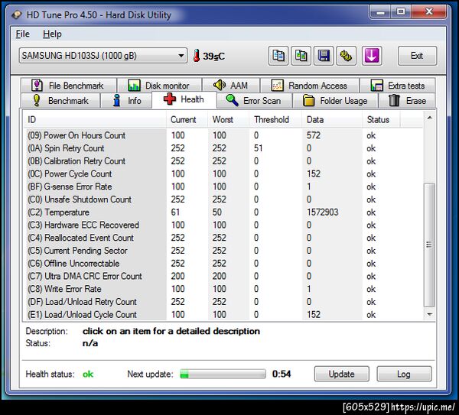Click the copy screenshot to clipboard icon
Screen dimensions: 459x415
[301, 56]
